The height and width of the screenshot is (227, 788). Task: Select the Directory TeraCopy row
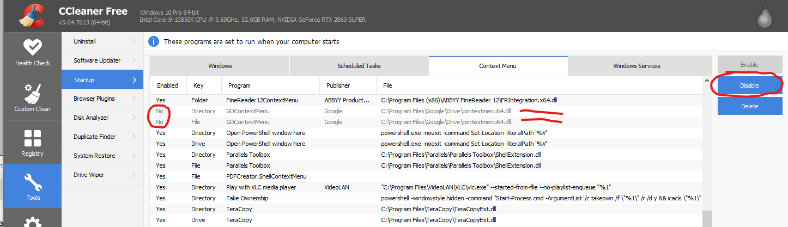pyautogui.click(x=426, y=209)
